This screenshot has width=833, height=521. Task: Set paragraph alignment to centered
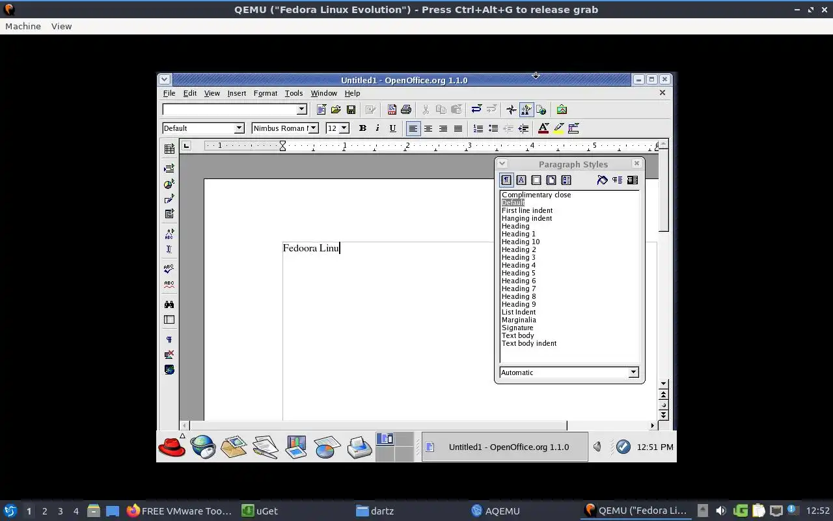(x=428, y=128)
